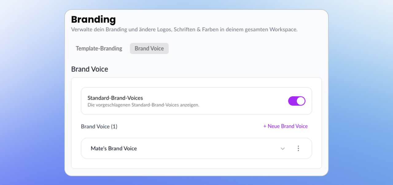Click the 'Die vorgeschlagenen Standard-Brand-Voices anzeigen' description
The height and width of the screenshot is (185, 393).
coord(143,105)
